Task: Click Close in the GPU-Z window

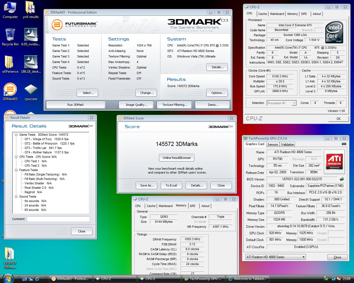Action: pos(337,257)
